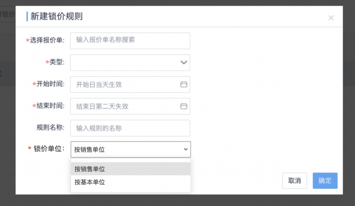Click the 开始时间 field label

tap(50, 84)
